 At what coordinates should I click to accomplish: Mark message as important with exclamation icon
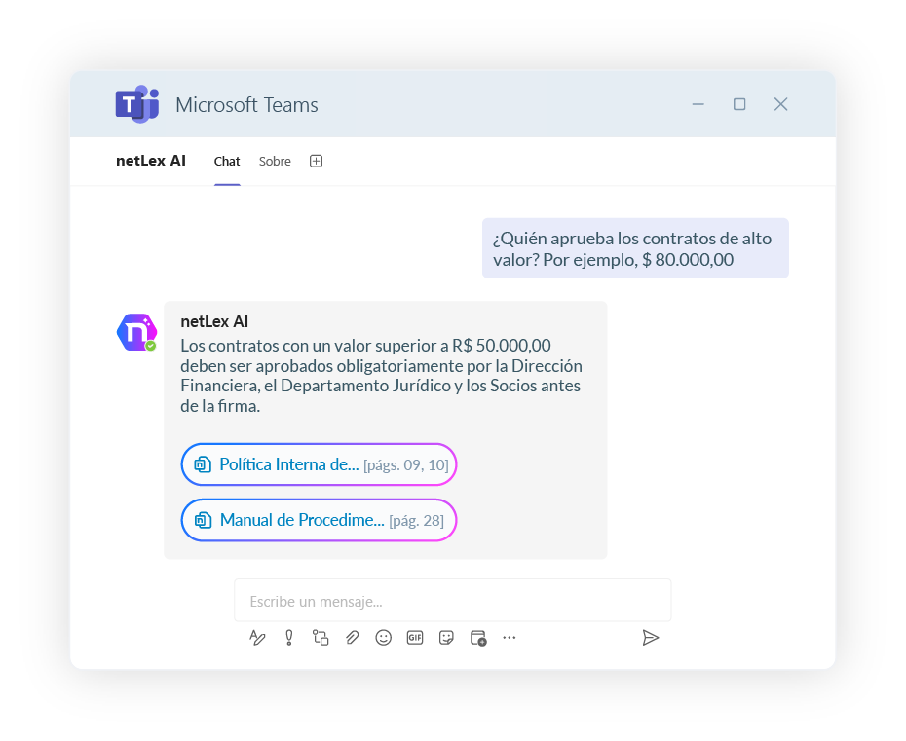coord(289,638)
